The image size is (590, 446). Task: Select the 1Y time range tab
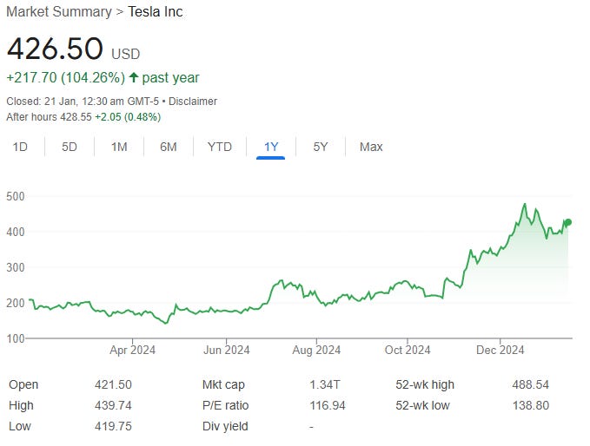coord(271,147)
